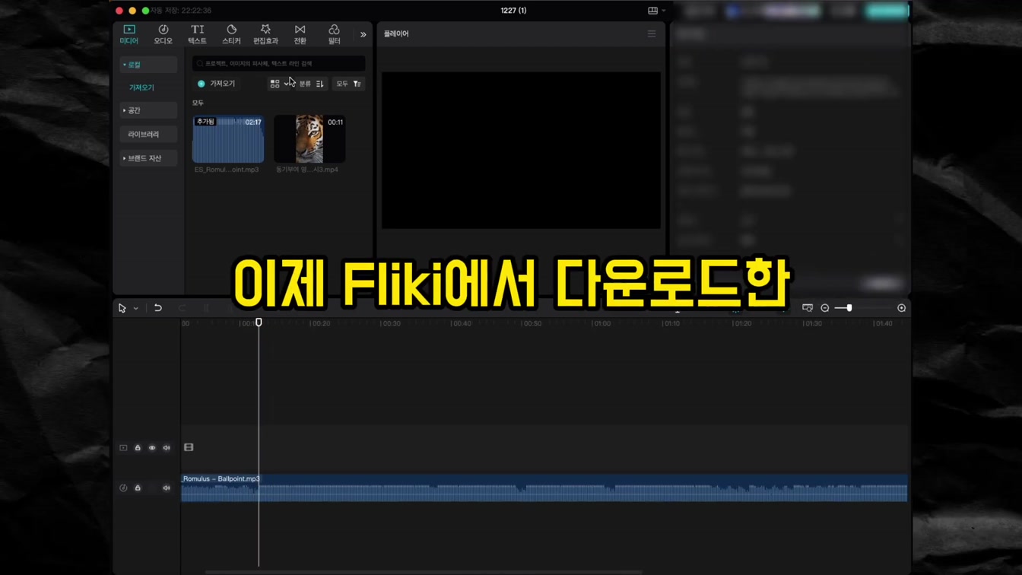Click the 1227 (1) project title

click(513, 11)
